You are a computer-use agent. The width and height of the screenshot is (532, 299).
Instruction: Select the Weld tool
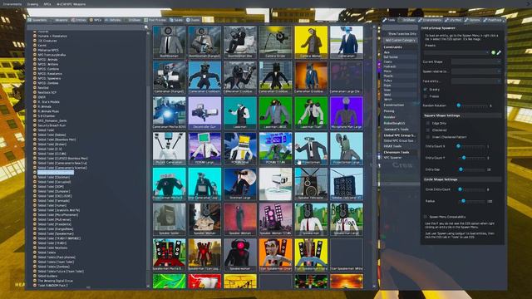tap(400, 95)
